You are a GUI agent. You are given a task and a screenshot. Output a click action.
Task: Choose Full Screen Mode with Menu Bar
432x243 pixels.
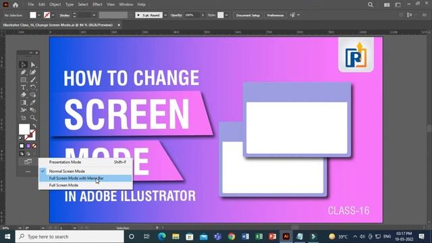[86, 178]
